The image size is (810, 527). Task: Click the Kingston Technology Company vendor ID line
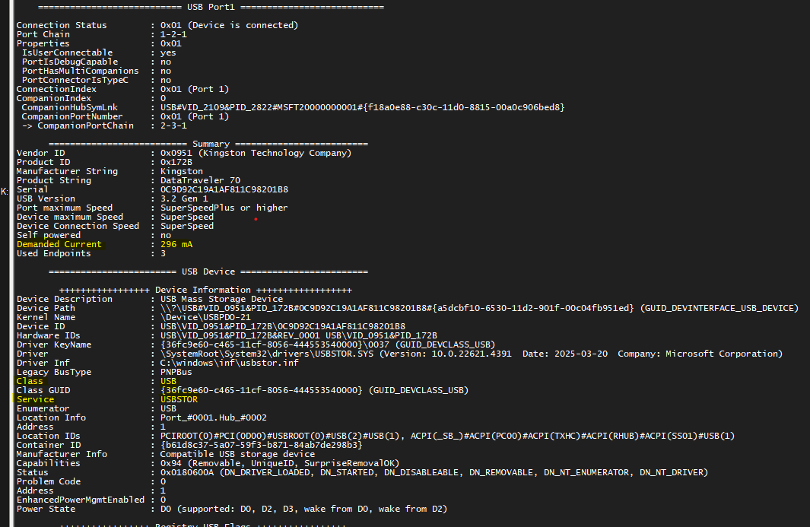256,153
